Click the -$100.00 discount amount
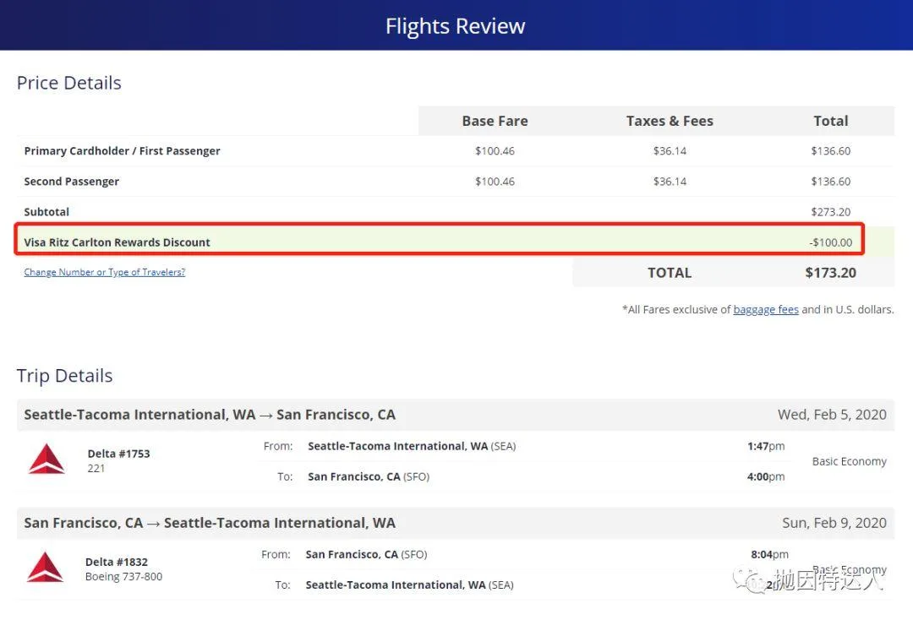This screenshot has width=913, height=620. pos(830,242)
